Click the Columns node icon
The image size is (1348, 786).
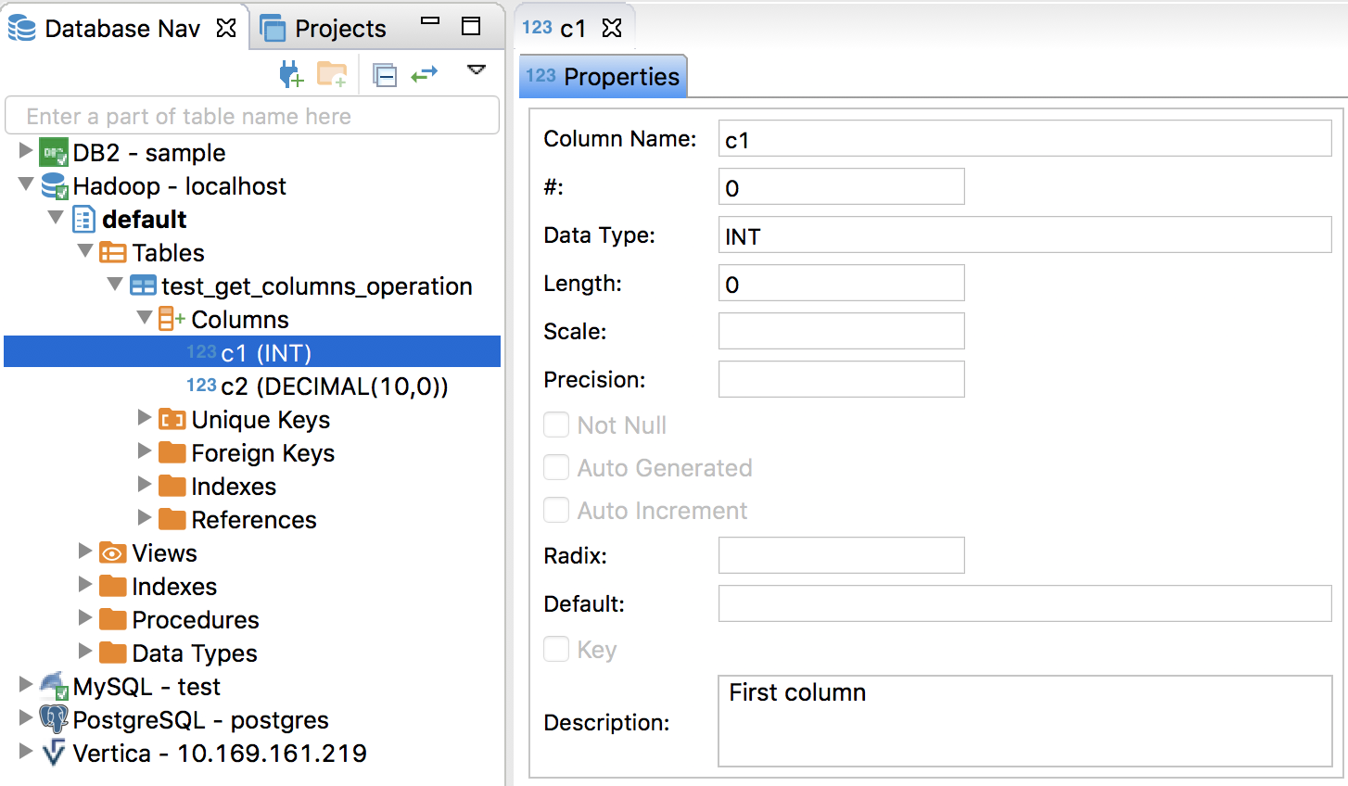(x=172, y=319)
